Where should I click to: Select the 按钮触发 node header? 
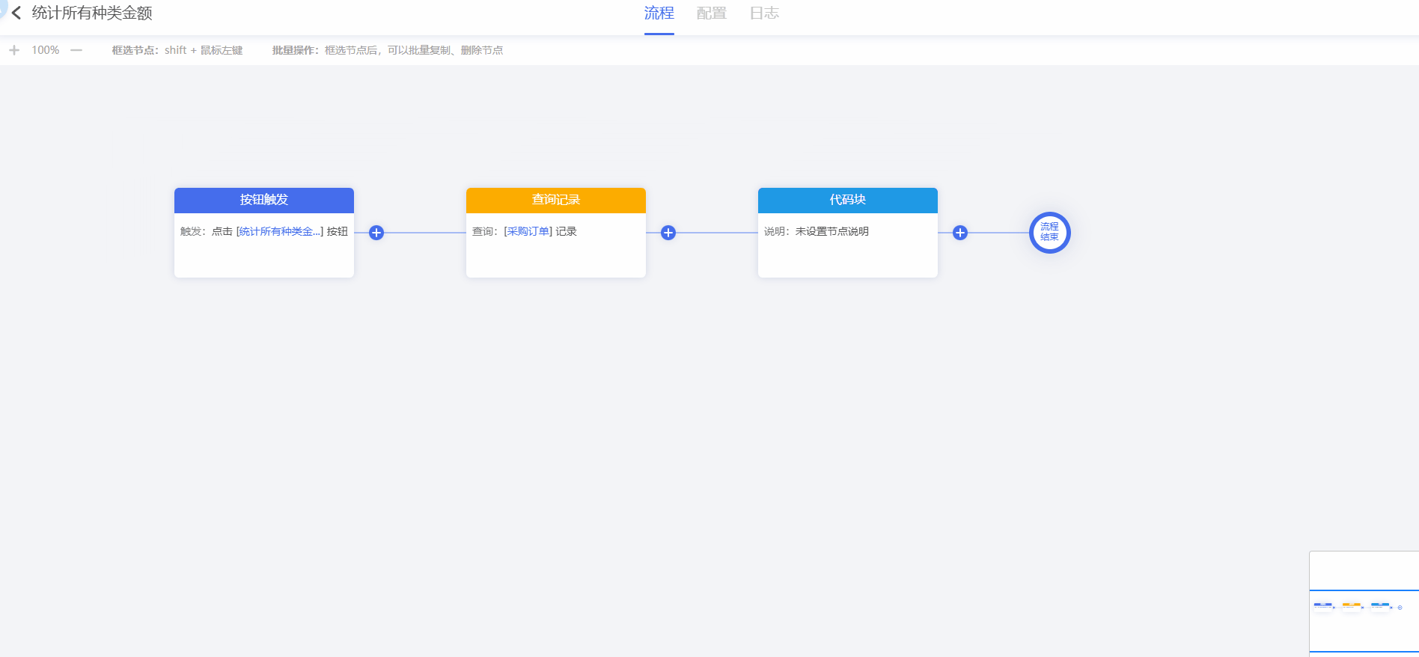click(x=263, y=200)
